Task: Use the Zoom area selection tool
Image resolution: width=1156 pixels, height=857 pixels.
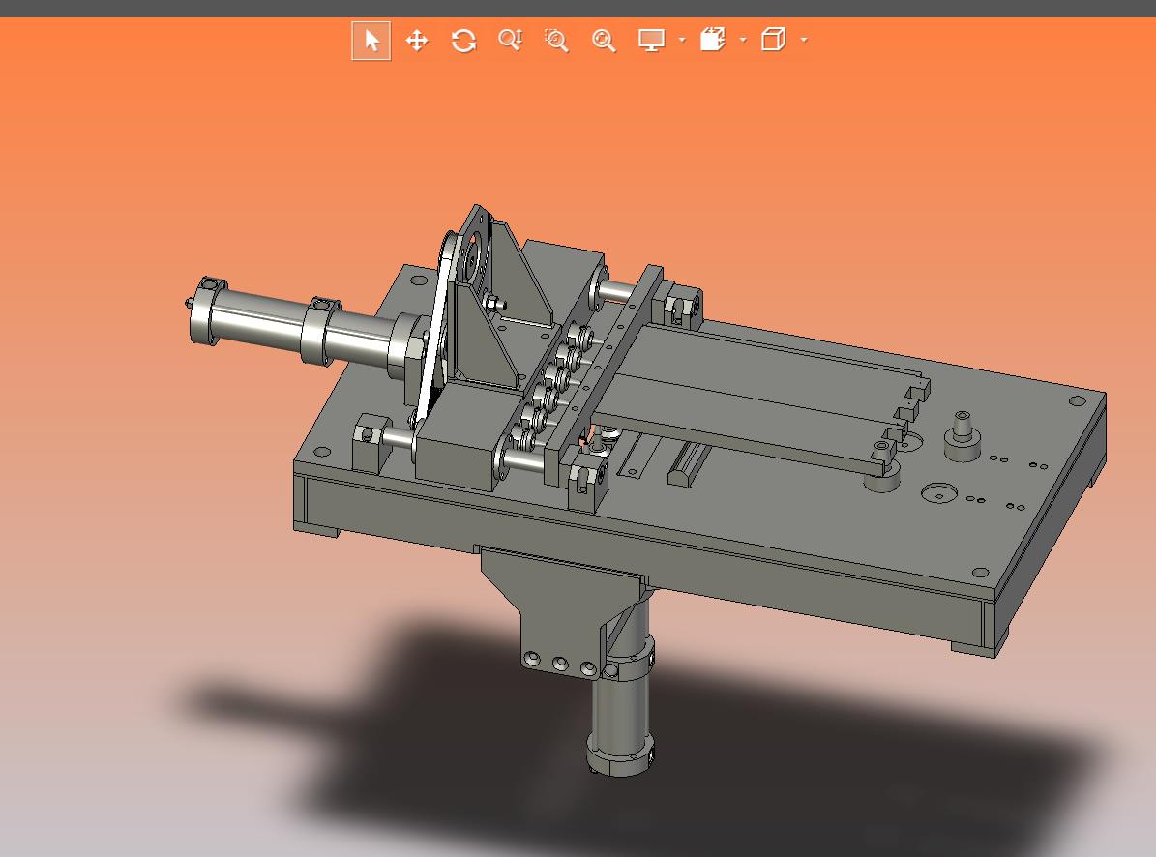Action: [x=556, y=41]
